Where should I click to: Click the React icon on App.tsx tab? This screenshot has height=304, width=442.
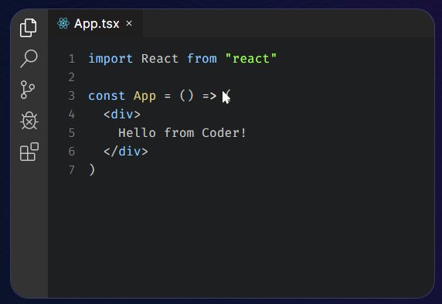[x=63, y=23]
